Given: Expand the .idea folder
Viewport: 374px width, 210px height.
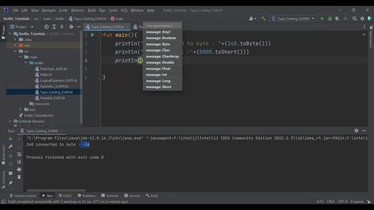Looking at the screenshot, I should tap(15, 40).
